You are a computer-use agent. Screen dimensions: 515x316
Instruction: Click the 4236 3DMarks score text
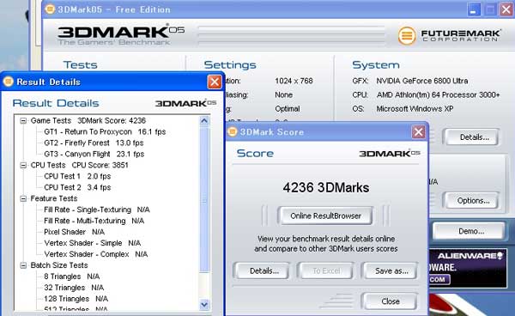click(326, 187)
